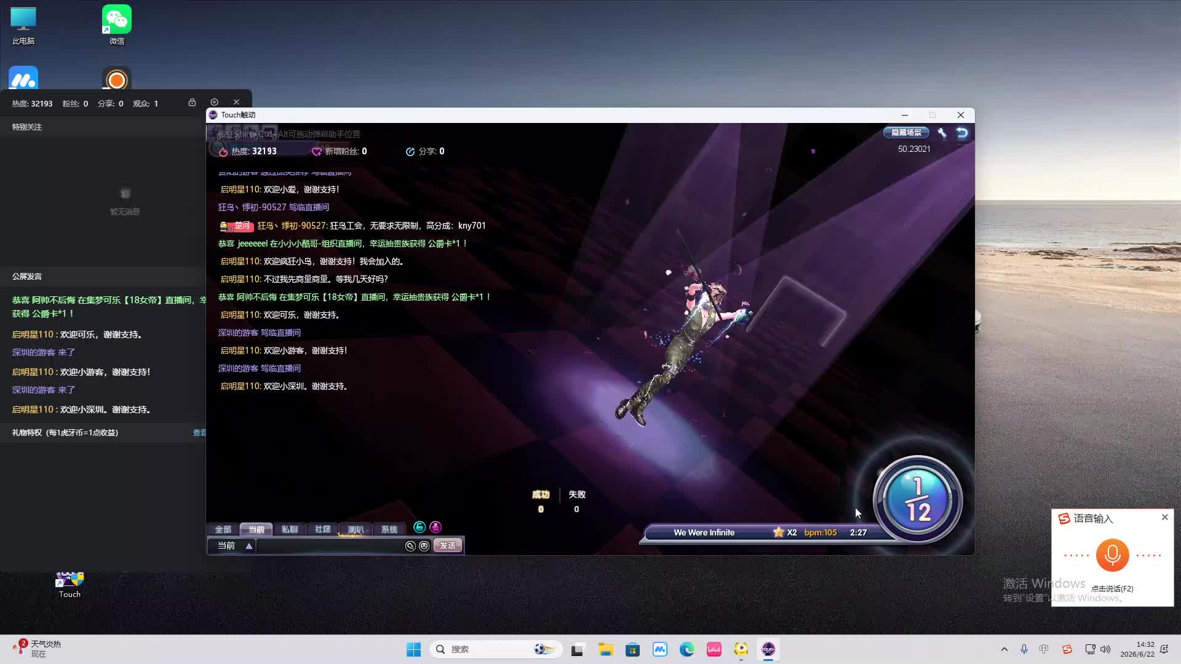1181x664 pixels.
Task: Open the blue M app desktop icon
Action: point(23,79)
